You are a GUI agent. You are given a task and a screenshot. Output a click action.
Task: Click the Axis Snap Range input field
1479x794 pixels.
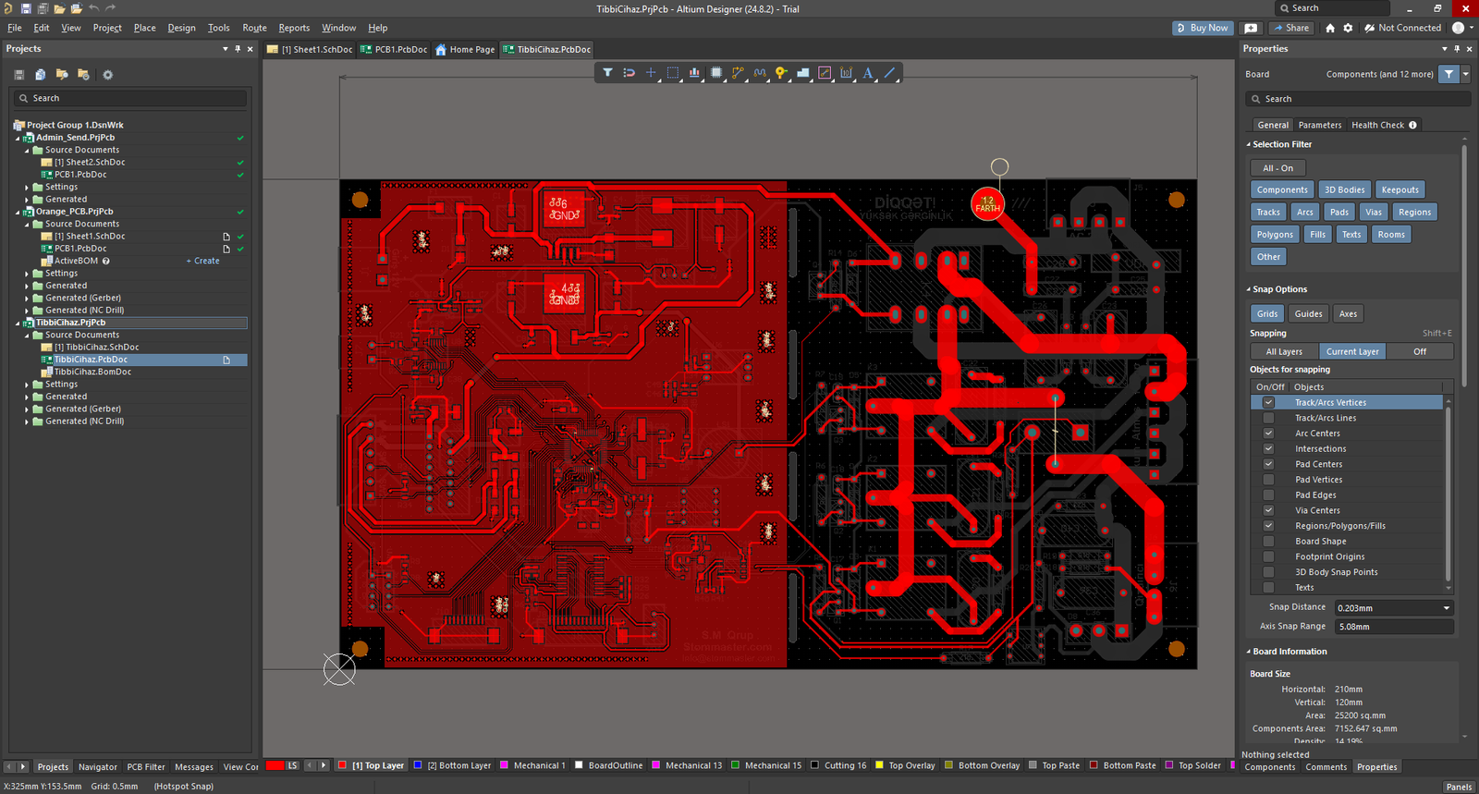pyautogui.click(x=1393, y=627)
